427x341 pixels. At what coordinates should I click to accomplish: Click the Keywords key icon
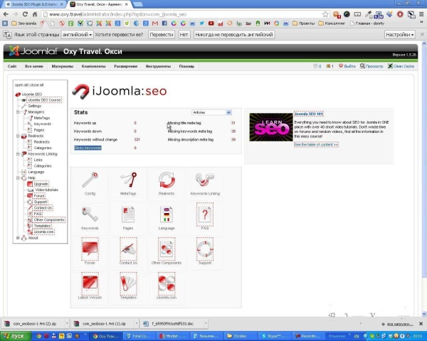90,215
